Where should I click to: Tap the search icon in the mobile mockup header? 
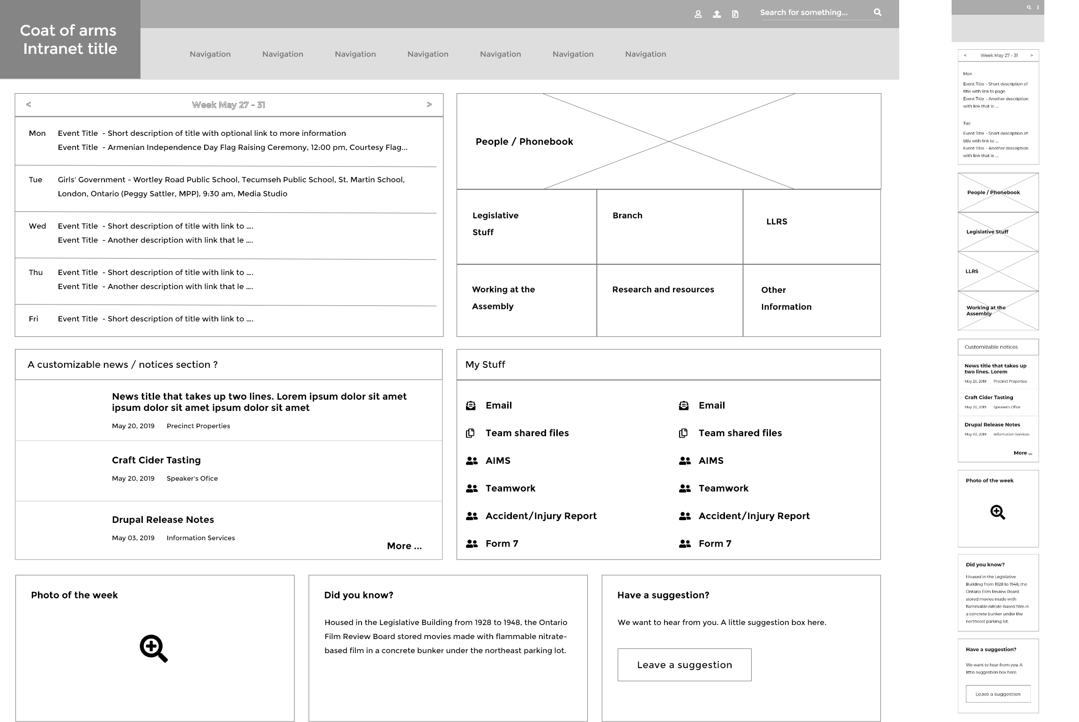pos(1029,7)
